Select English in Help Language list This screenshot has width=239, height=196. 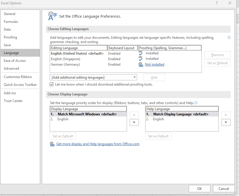click(x=182, y=119)
